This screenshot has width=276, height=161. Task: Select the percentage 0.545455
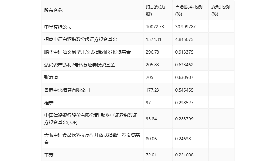coord(184,90)
